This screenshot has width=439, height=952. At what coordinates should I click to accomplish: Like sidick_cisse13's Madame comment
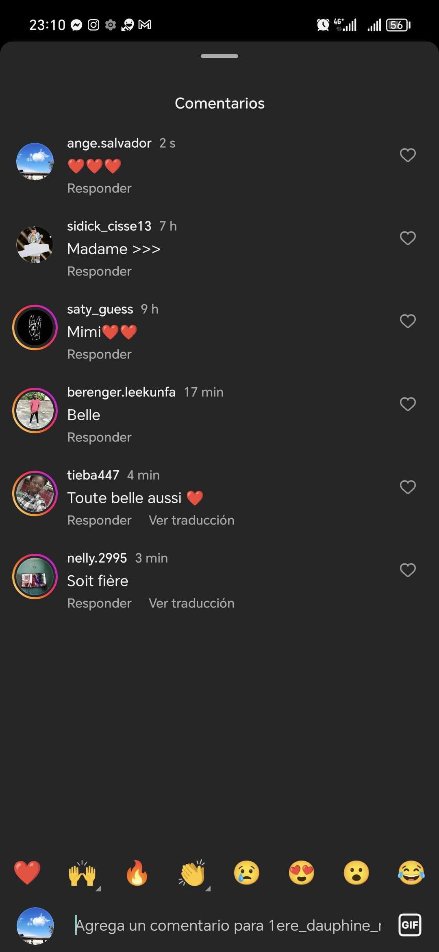[408, 238]
